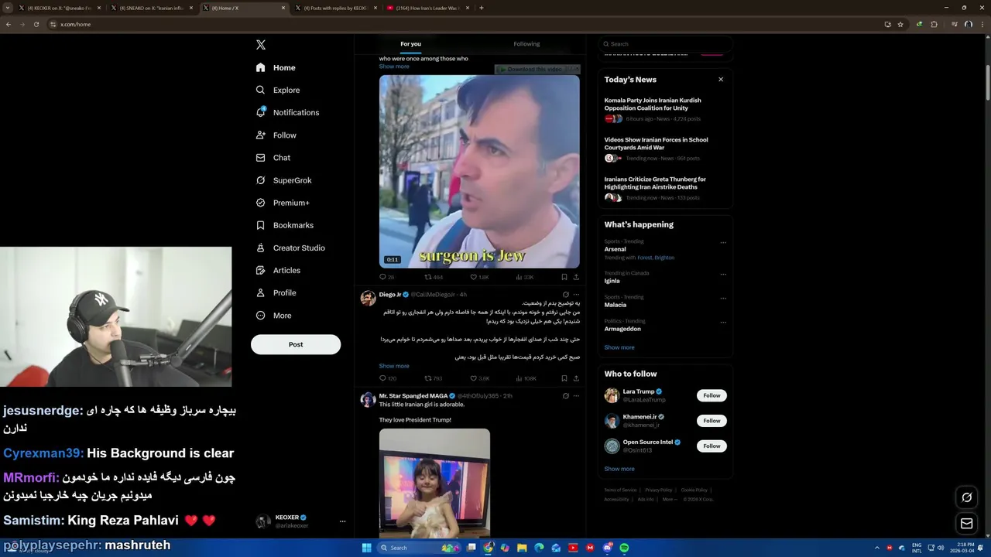View analytics of 33K-view video post
The height and width of the screenshot is (557, 991).
coord(525,277)
